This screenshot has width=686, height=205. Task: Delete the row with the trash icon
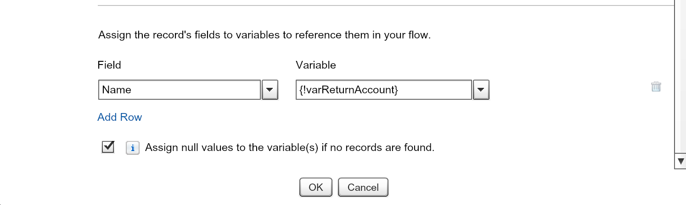pos(656,86)
